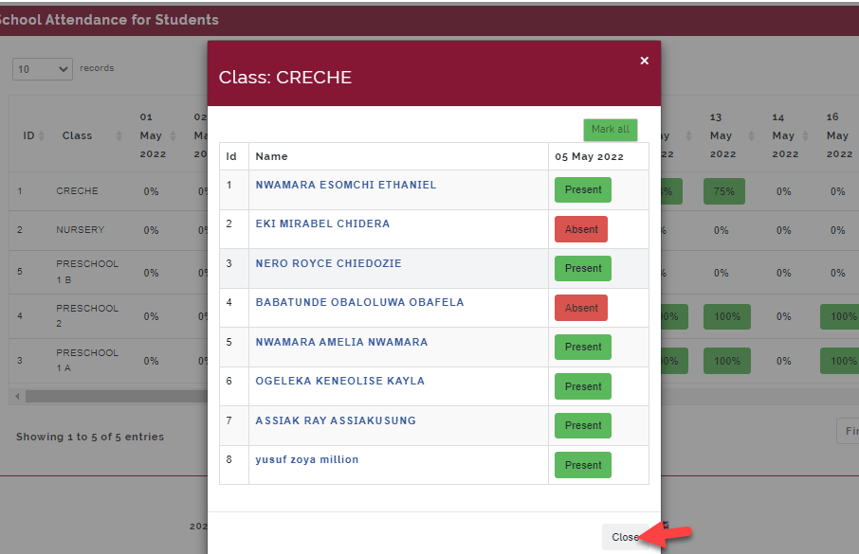Click 100% cell for PRESCHOOL 1 A on 16 May
The height and width of the screenshot is (554, 859).
point(840,361)
